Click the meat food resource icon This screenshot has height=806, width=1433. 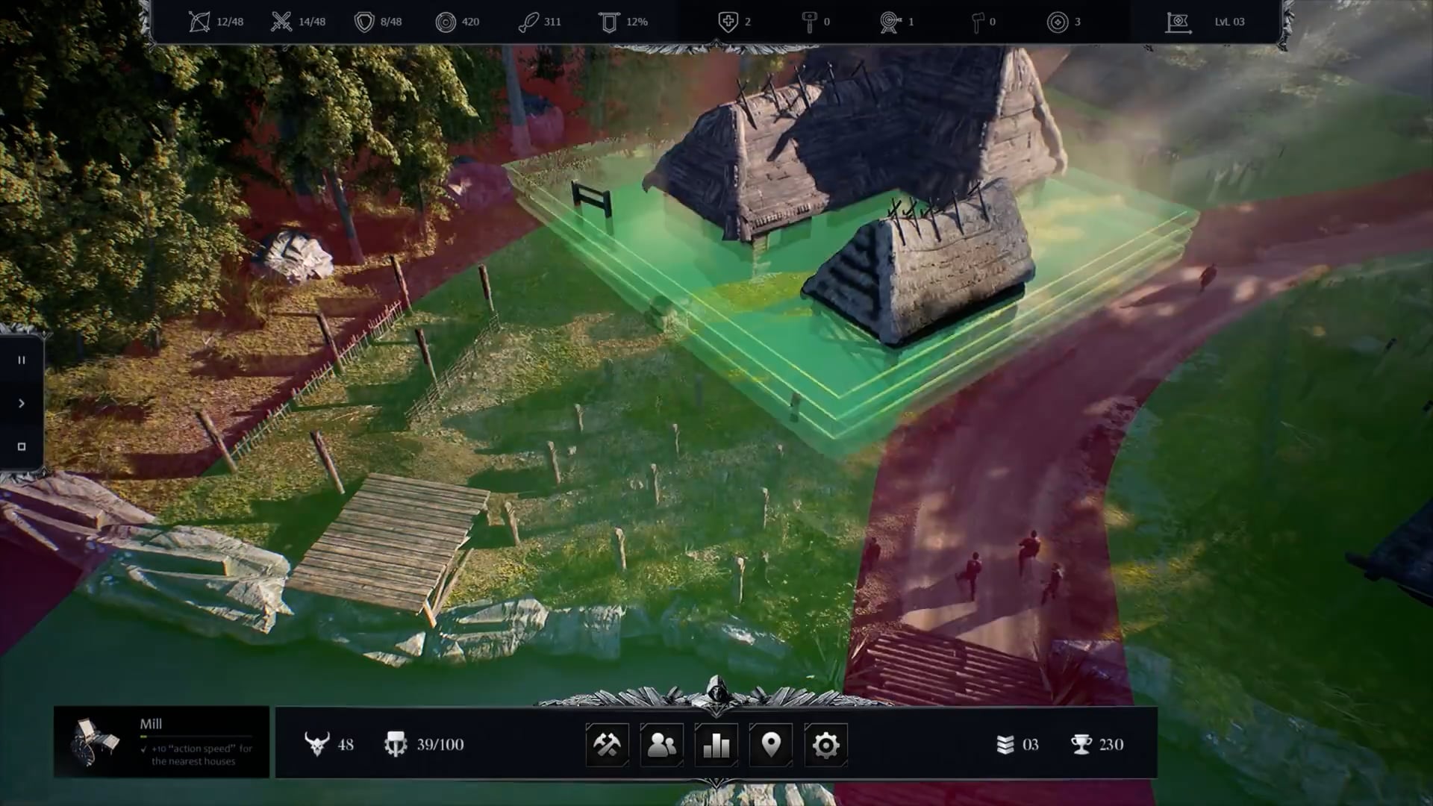[x=528, y=22]
